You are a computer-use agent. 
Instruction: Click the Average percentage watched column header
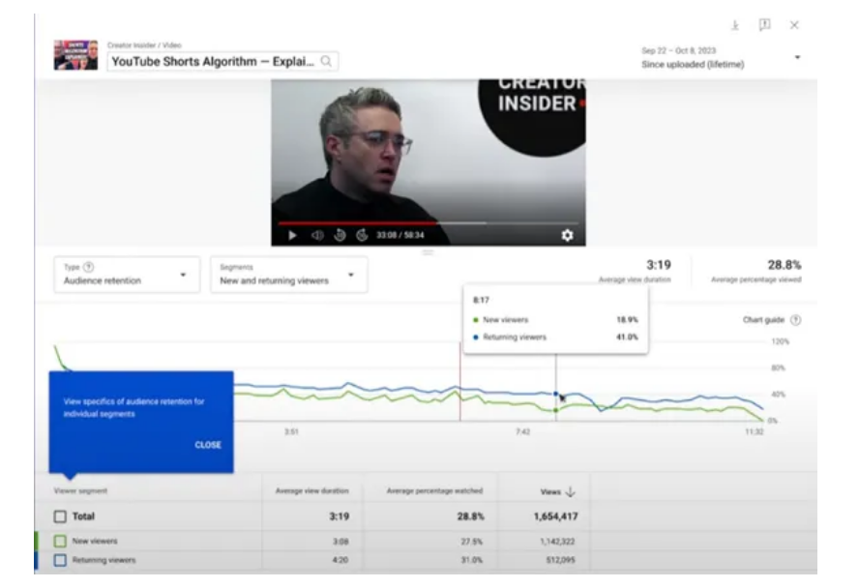coord(435,490)
